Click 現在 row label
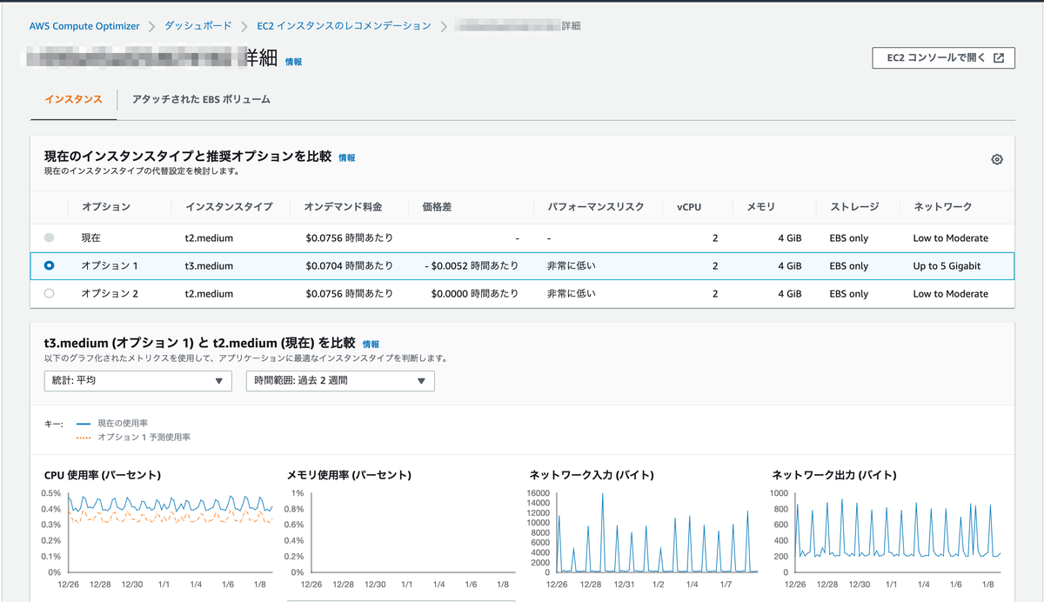Image resolution: width=1044 pixels, height=602 pixels. click(91, 237)
